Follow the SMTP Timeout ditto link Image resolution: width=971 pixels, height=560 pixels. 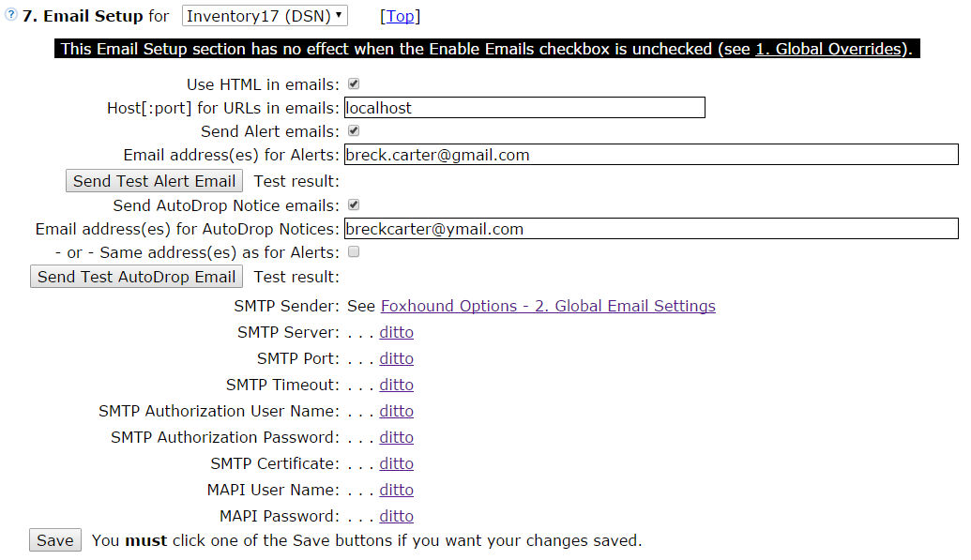[396, 385]
